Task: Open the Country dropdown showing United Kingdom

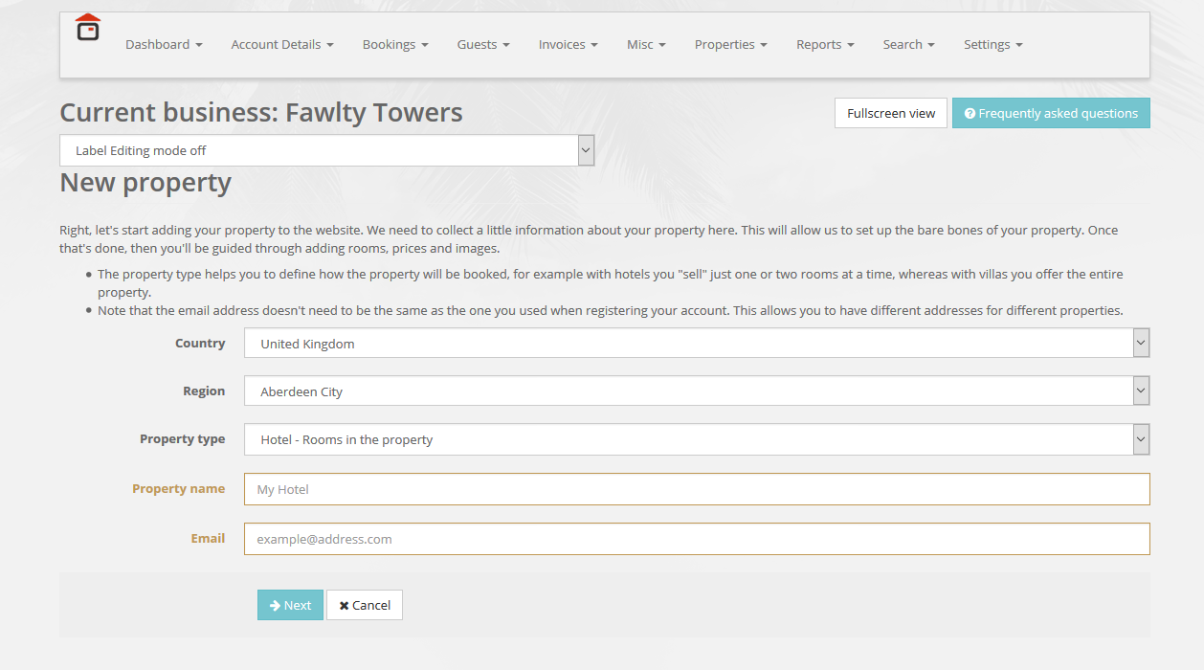Action: 697,344
